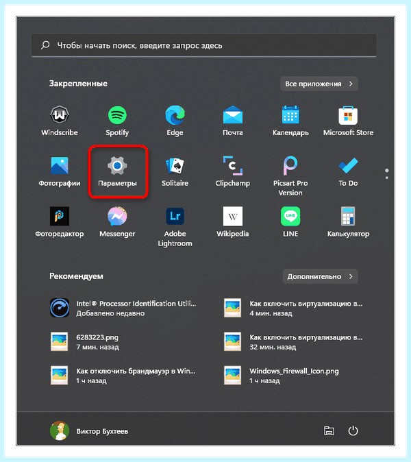411x462 pixels.
Task: Open the Калькулятор app
Action: [x=348, y=222]
